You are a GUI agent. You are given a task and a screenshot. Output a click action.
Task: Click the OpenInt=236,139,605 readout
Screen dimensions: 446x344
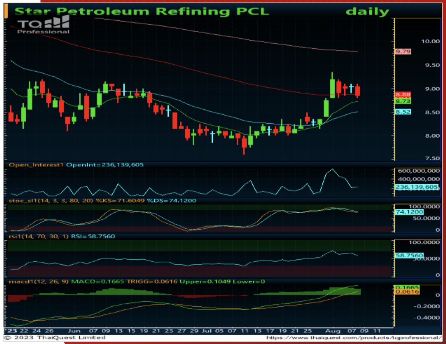point(105,165)
